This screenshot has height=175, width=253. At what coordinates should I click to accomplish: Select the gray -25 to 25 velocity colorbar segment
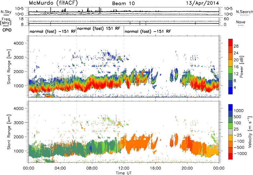[x=231, y=132]
